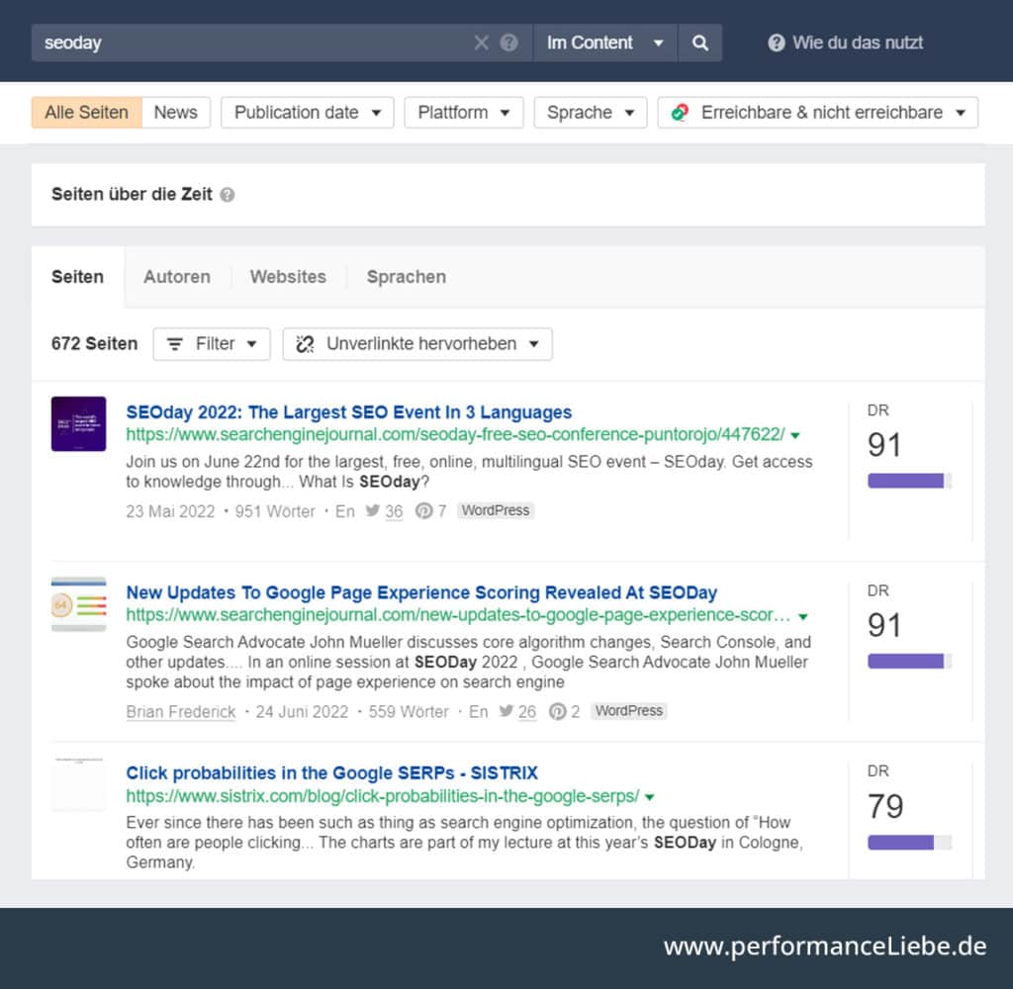The image size is (1013, 989).
Task: Open thumbnail of the SISTRIX result
Action: (79, 784)
